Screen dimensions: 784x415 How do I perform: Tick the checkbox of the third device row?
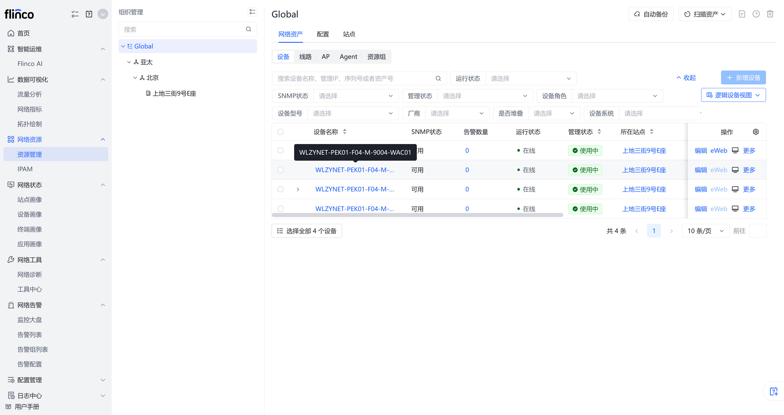point(280,189)
